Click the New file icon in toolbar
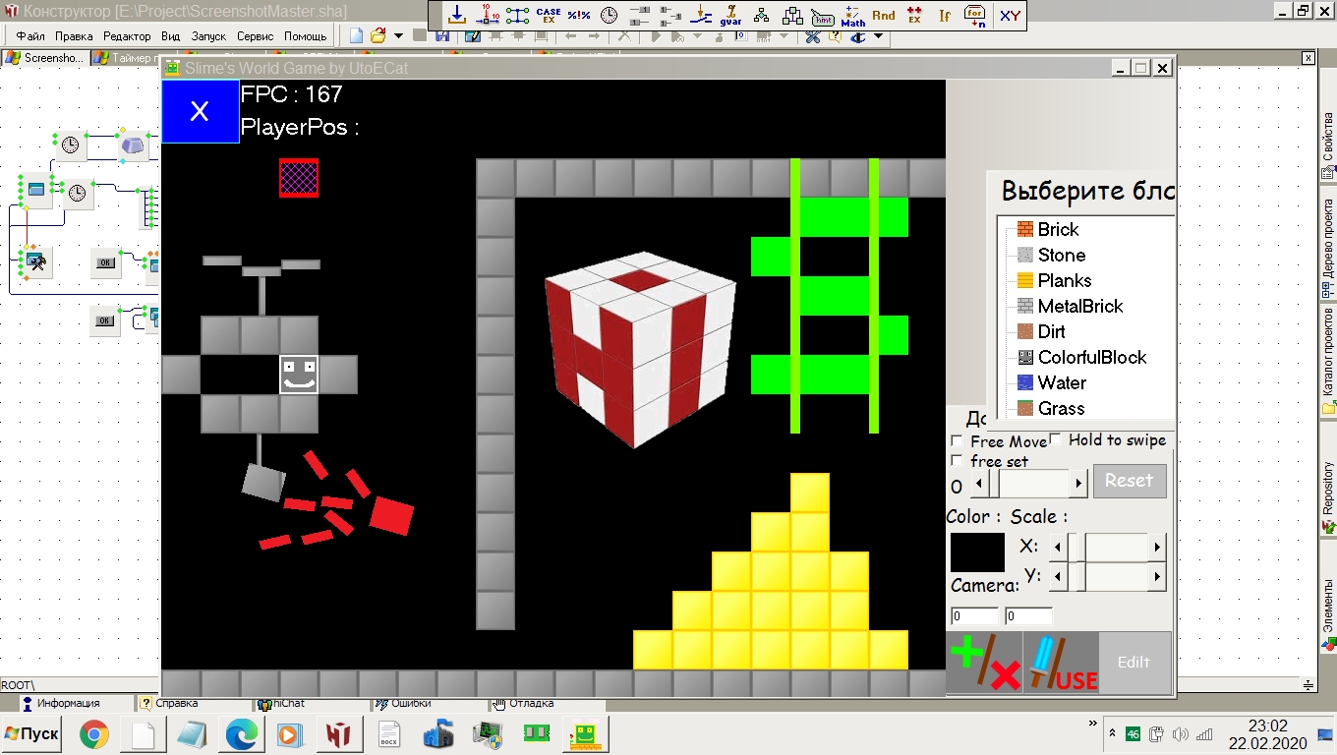This screenshot has width=1337, height=755. click(x=356, y=36)
